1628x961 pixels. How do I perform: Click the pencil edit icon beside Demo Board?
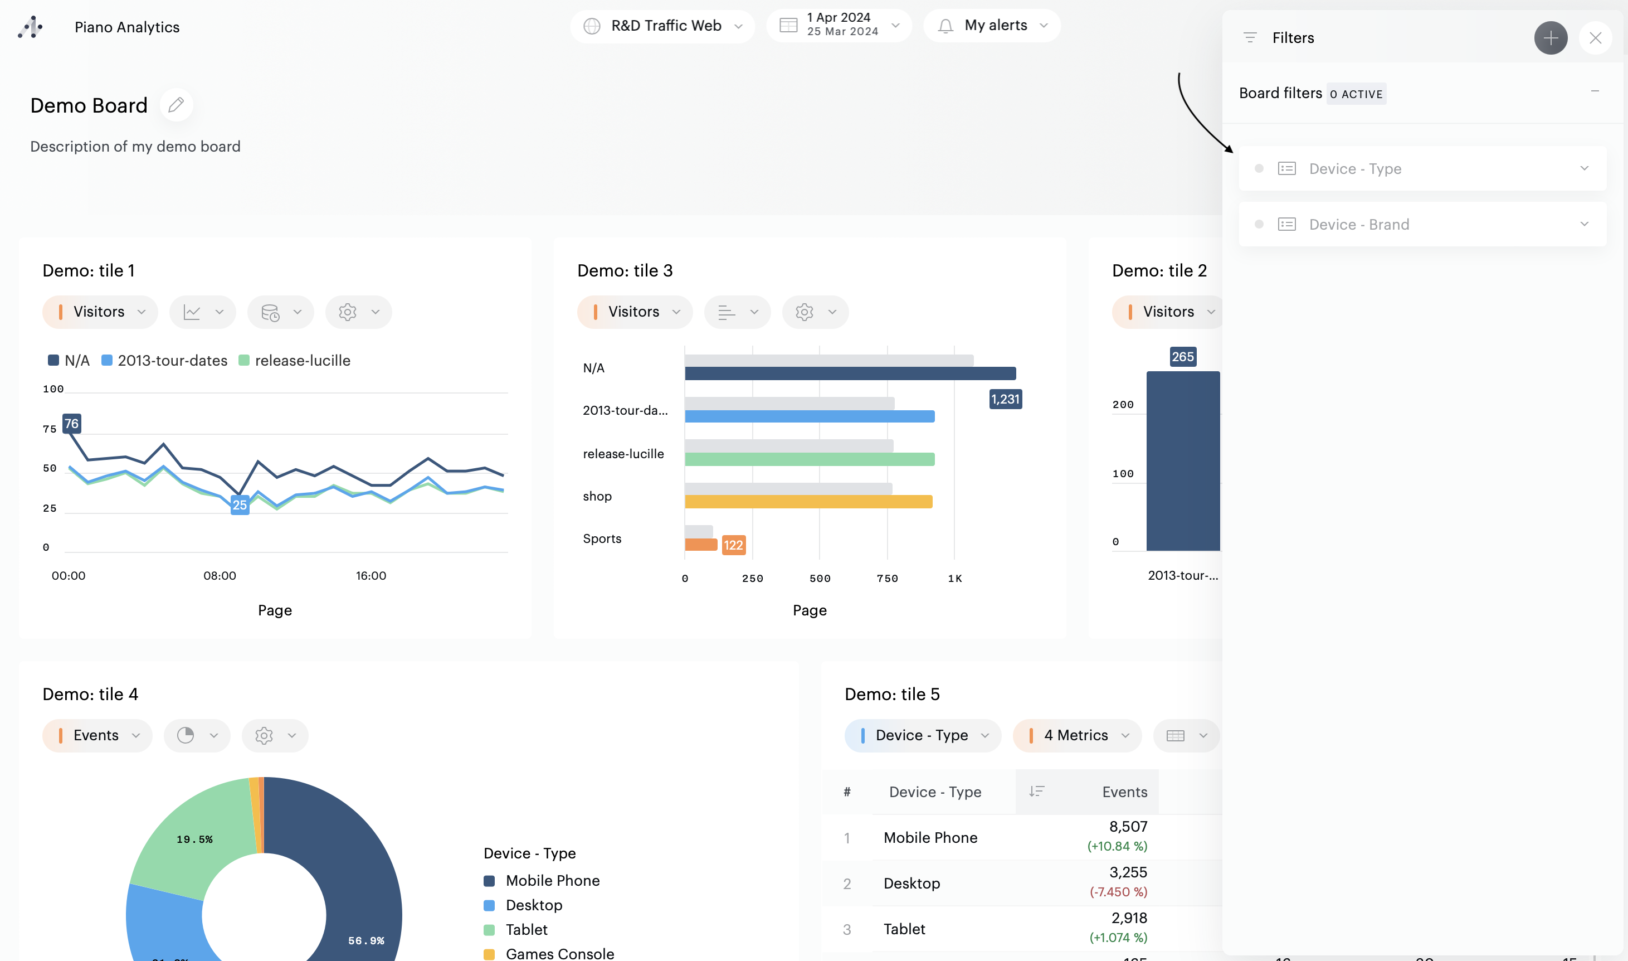[176, 105]
